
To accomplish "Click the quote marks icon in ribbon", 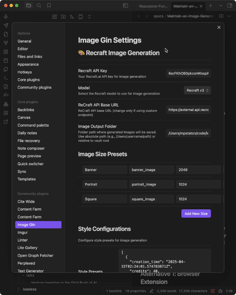I will click(6, 113).
